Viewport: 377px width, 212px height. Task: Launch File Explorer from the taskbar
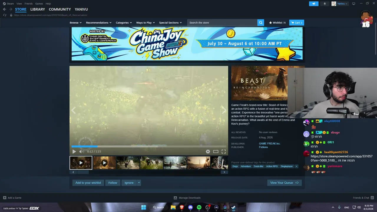(x=173, y=207)
